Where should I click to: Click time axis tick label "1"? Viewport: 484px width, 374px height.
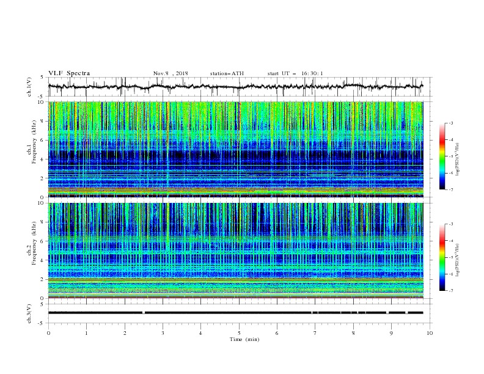click(x=86, y=333)
